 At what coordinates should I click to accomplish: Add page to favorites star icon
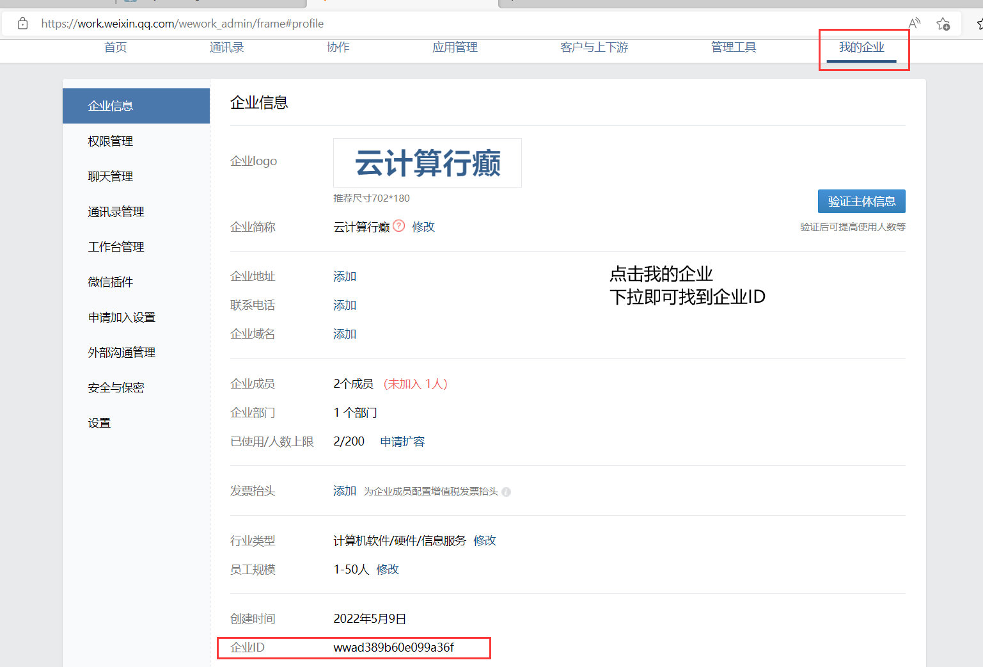pos(943,24)
